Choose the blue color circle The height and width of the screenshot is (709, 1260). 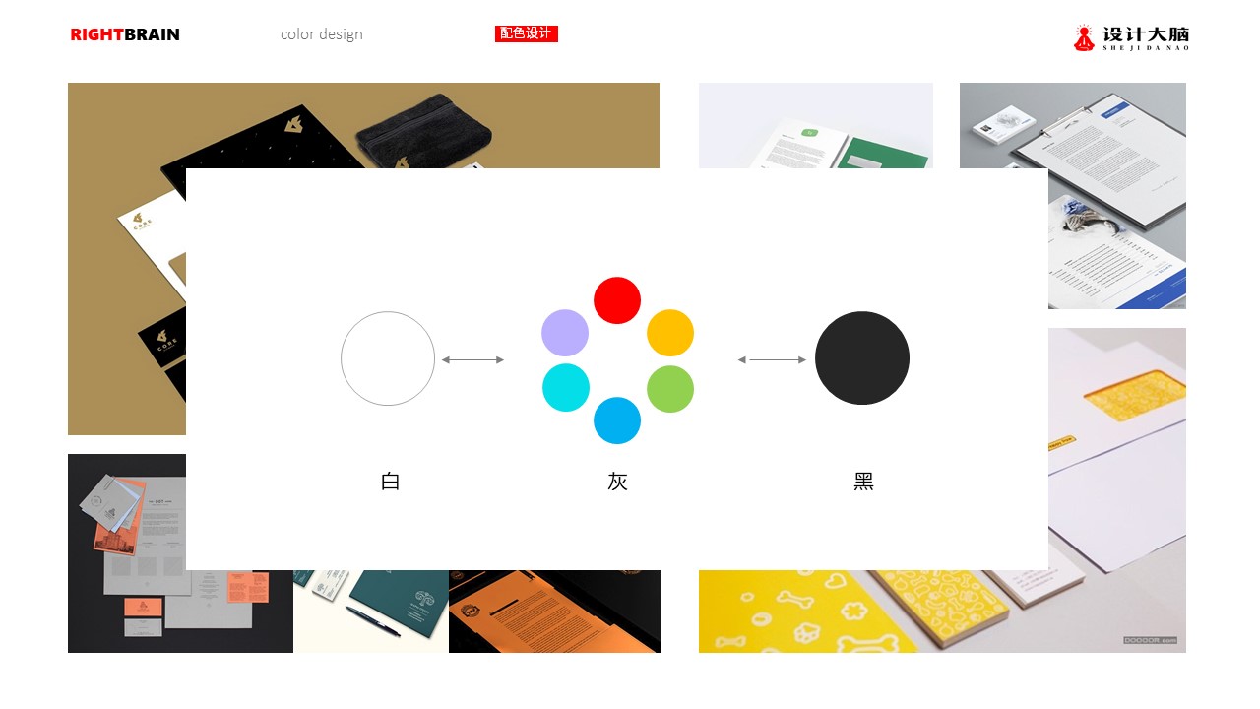pos(617,420)
